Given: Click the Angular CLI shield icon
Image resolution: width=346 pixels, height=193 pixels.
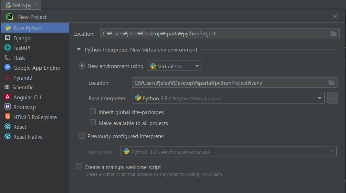Looking at the screenshot, I should (x=8, y=97).
